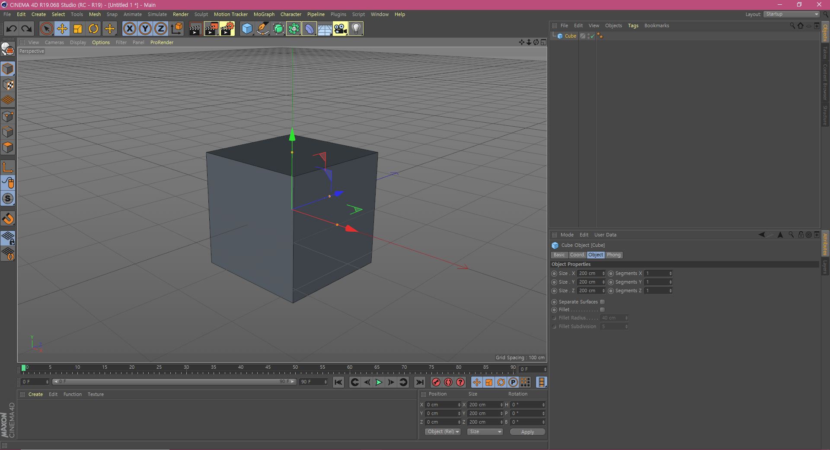Toggle the Z axis lock

click(x=161, y=29)
